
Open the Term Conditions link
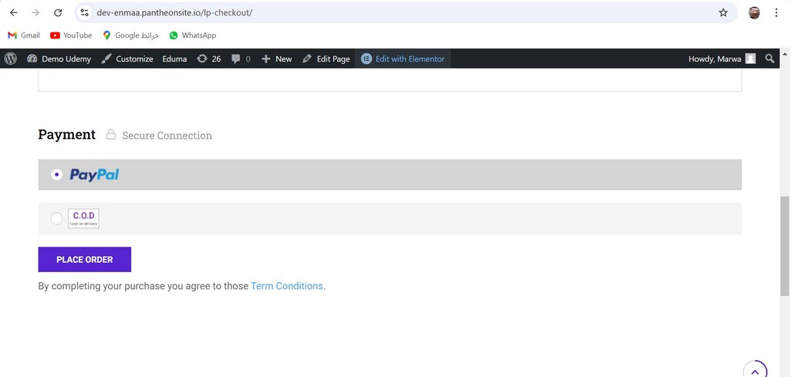point(287,286)
